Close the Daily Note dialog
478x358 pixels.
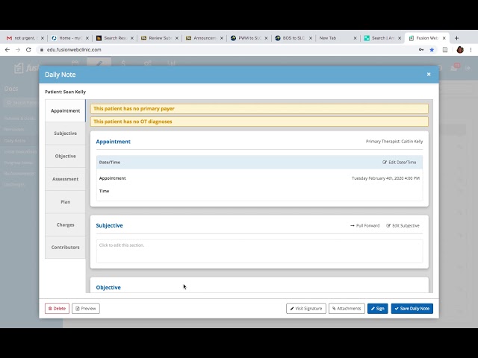[x=429, y=75]
